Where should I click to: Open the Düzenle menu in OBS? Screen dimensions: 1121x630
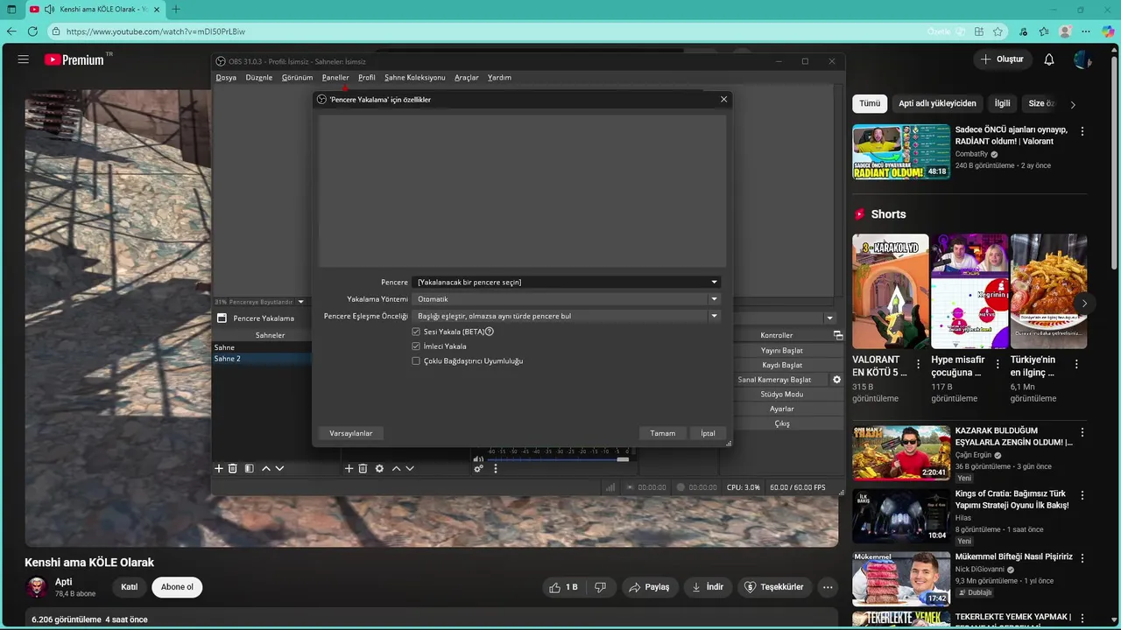click(259, 77)
